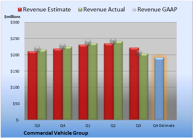Click the 'Commercial Vehicle Group' chart title
193x138 pixels.
click(x=56, y=133)
